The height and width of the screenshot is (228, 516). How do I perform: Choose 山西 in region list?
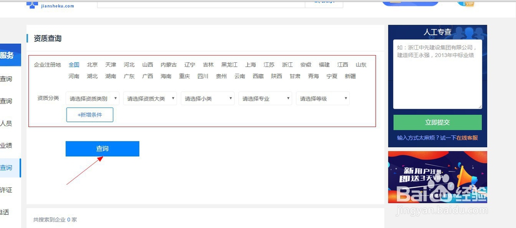tap(148, 65)
